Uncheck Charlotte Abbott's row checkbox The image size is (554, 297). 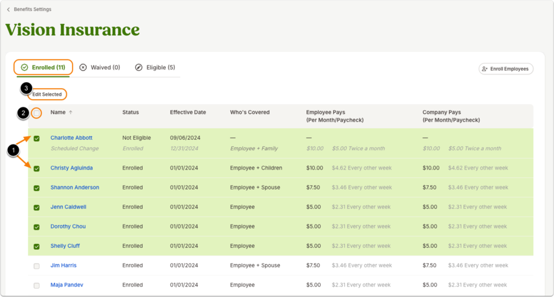click(36, 138)
